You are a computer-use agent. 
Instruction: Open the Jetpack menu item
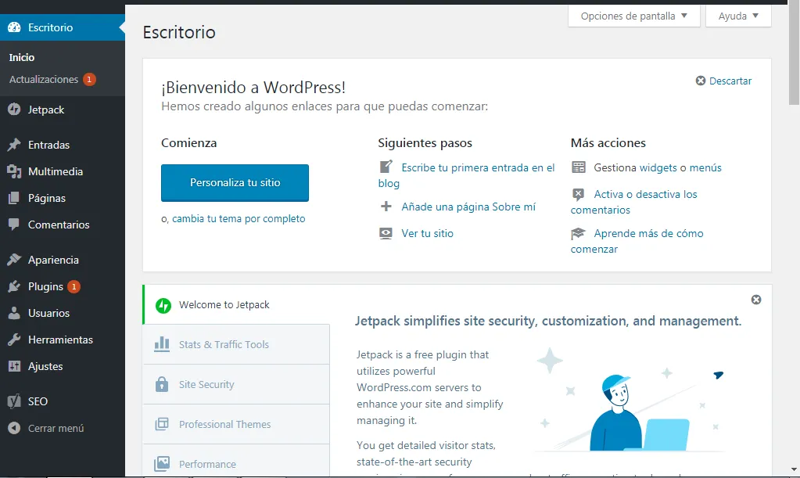63,110
